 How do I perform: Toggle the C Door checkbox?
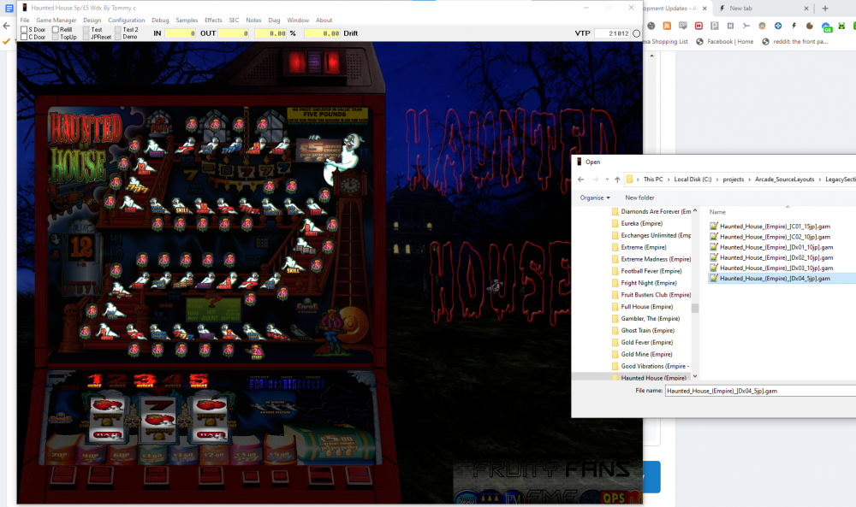24,37
